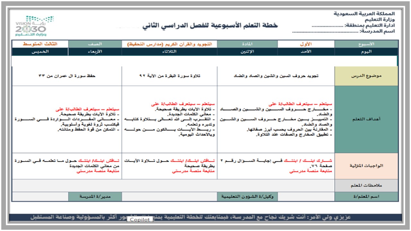
Task: Click the وكيل/ة الشؤون التعليمية label cell
Action: 247,197
